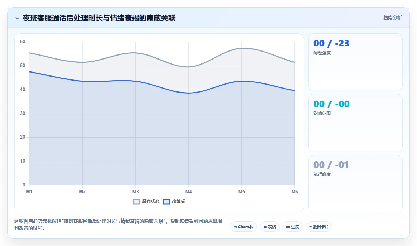Open the 趋势分析 label at top right

[x=392, y=17]
